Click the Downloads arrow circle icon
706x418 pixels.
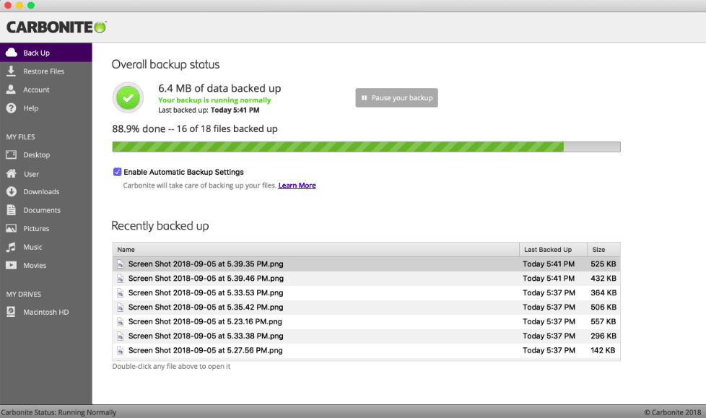tap(12, 191)
